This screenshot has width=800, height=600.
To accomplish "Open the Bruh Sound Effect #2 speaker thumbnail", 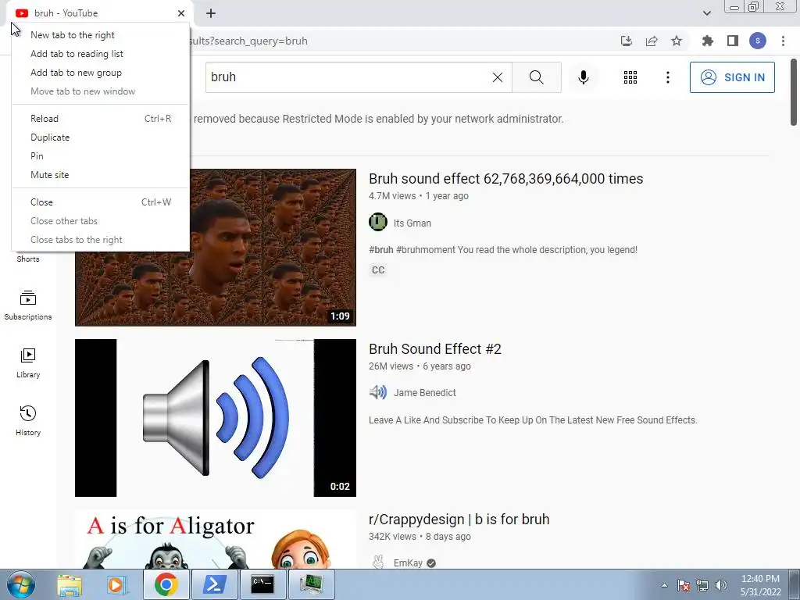I will [x=216, y=418].
